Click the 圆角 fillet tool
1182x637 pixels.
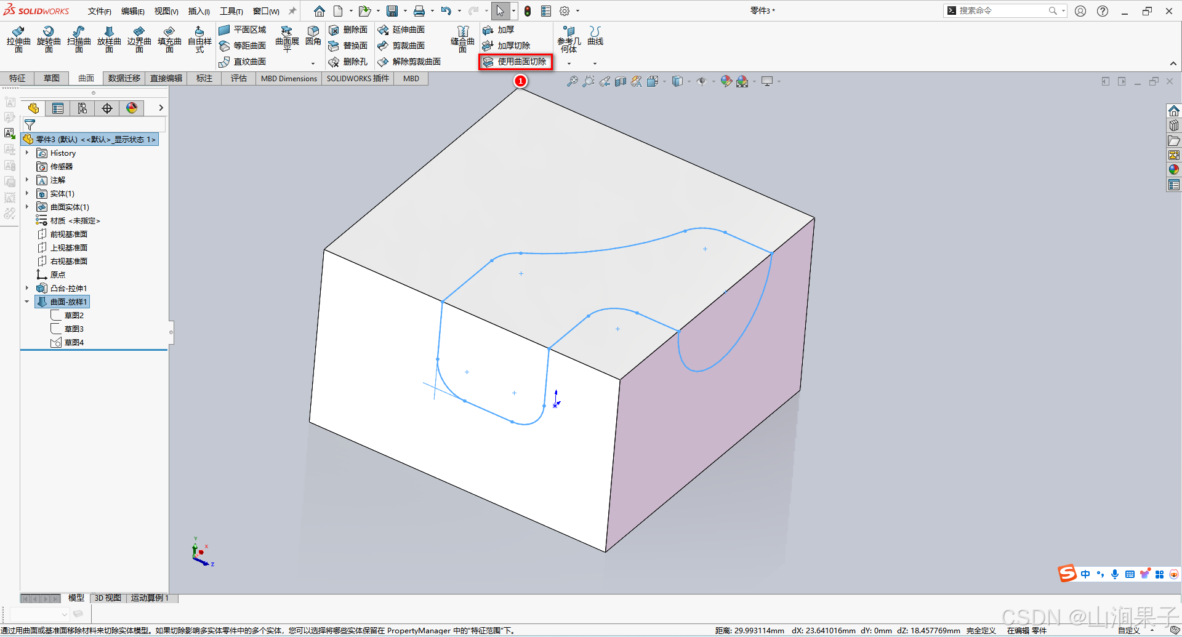point(313,36)
